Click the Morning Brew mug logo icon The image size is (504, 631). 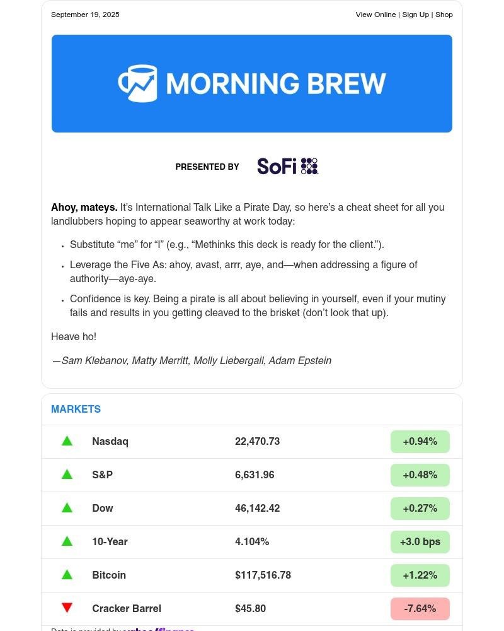coord(137,83)
